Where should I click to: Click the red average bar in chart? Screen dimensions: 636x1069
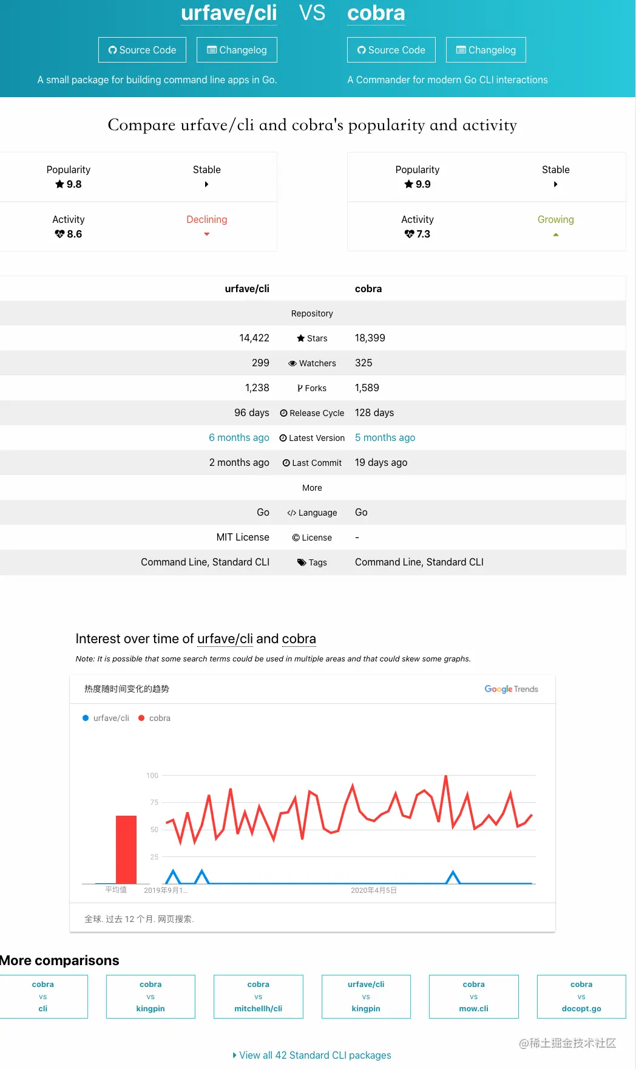click(x=126, y=850)
